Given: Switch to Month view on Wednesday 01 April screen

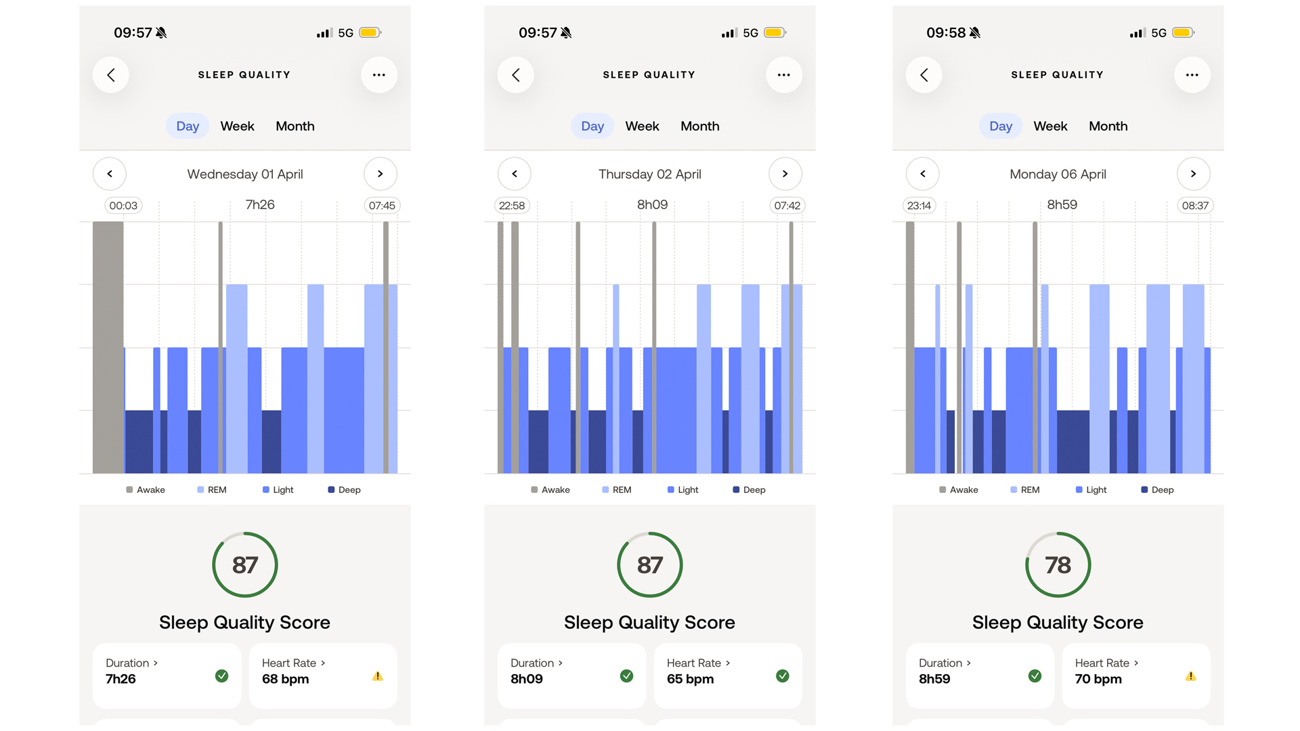Looking at the screenshot, I should [295, 127].
